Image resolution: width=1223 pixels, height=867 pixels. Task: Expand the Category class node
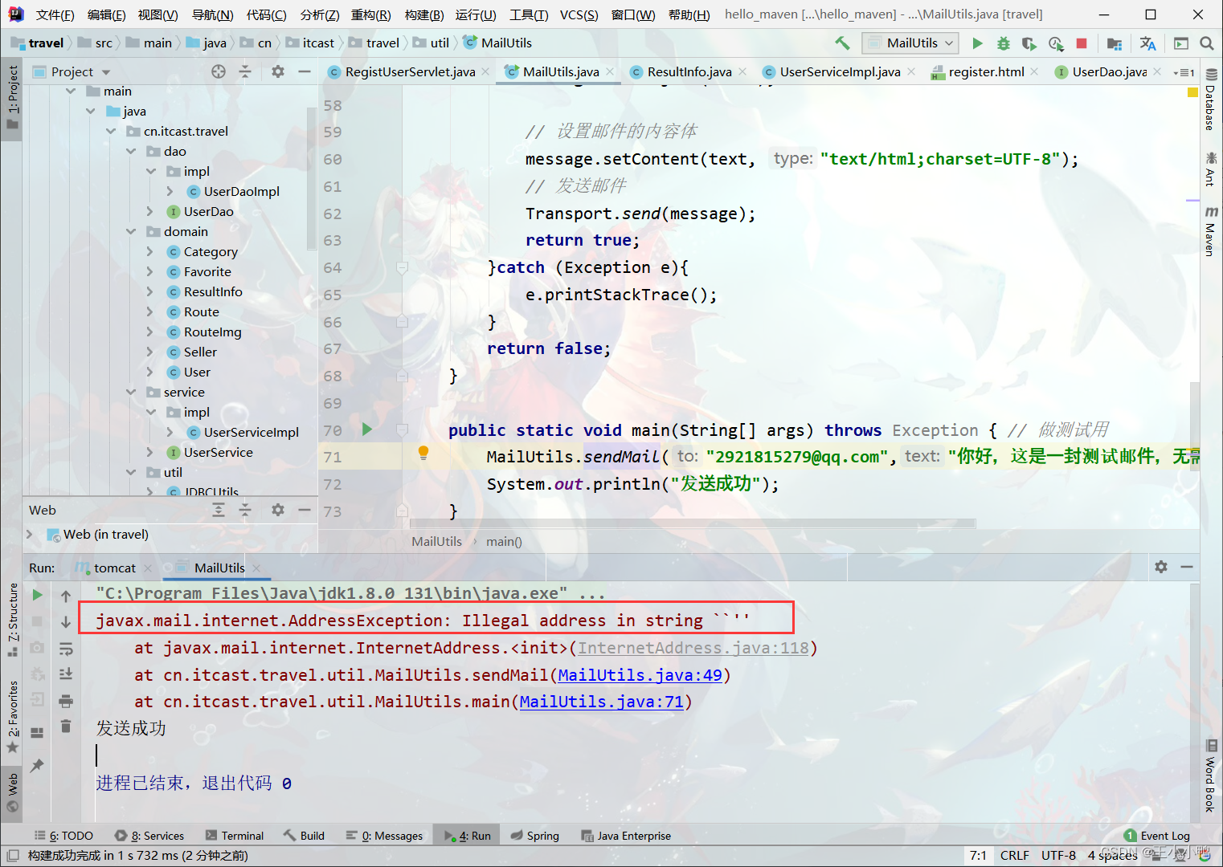[150, 251]
